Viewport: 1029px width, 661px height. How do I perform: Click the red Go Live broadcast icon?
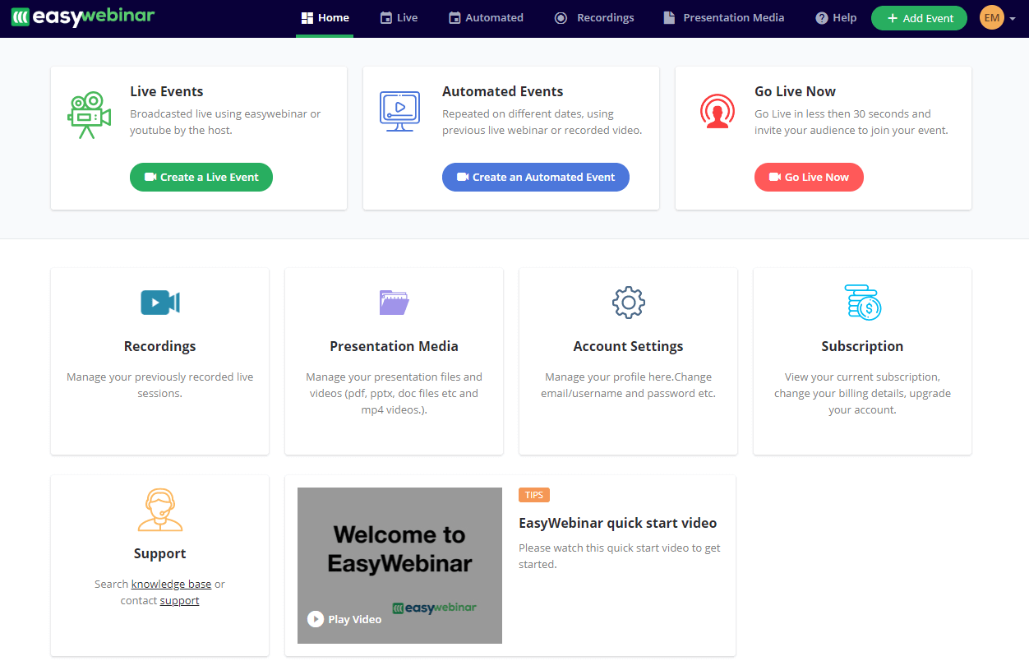point(718,111)
